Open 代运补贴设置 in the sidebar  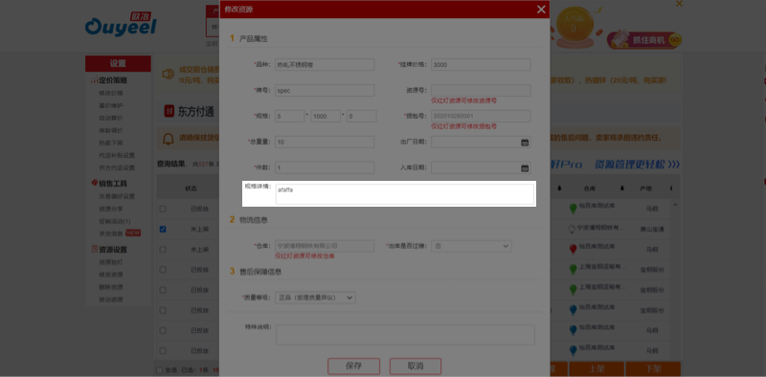click(117, 156)
